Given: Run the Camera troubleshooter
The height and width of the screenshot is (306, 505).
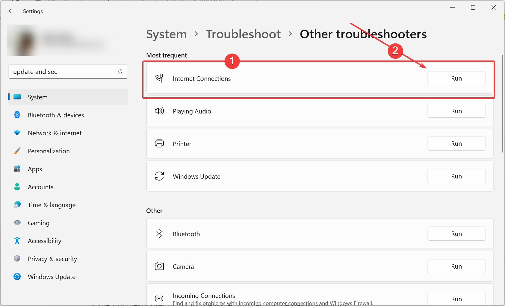Looking at the screenshot, I should 456,266.
